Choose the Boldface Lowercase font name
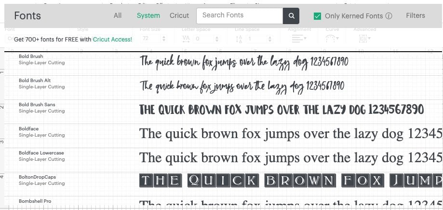 coord(41,153)
